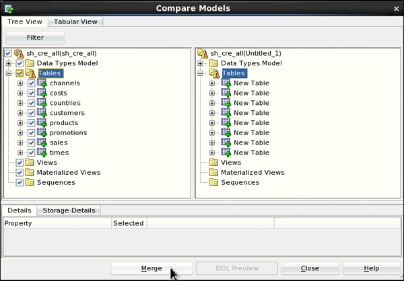Viewport: 404px width, 281px height.
Task: Uncheck the left-panel Views checkbox
Action: [x=20, y=163]
